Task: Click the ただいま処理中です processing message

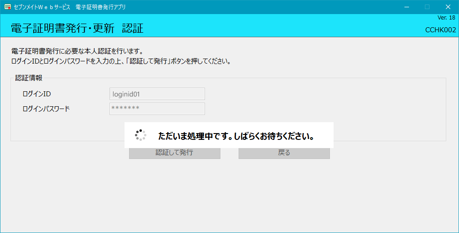Action: click(x=236, y=136)
